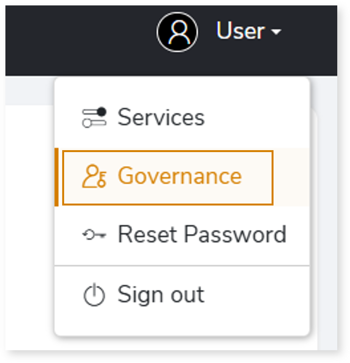Click the orange active bar beside Governance
Screen dimensions: 350x363
(56, 177)
